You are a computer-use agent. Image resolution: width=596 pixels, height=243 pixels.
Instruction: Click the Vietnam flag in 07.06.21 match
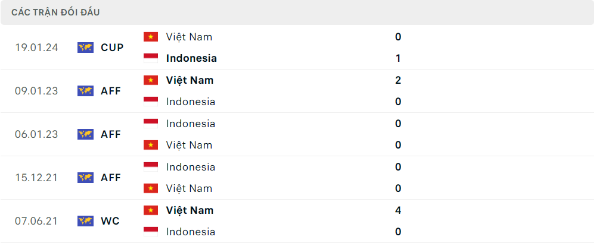(151, 210)
